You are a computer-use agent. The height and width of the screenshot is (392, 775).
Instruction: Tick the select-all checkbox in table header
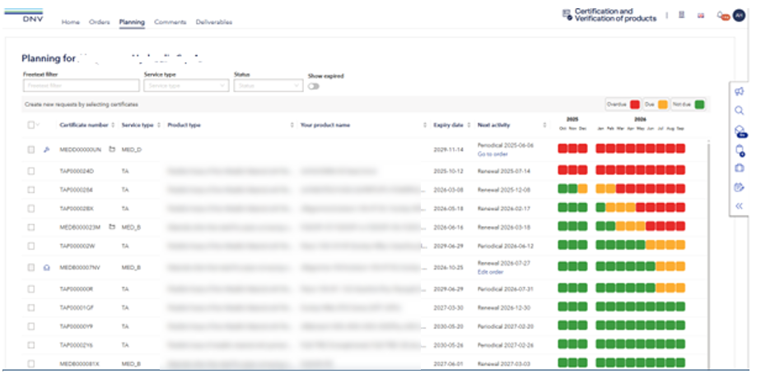[x=31, y=125]
